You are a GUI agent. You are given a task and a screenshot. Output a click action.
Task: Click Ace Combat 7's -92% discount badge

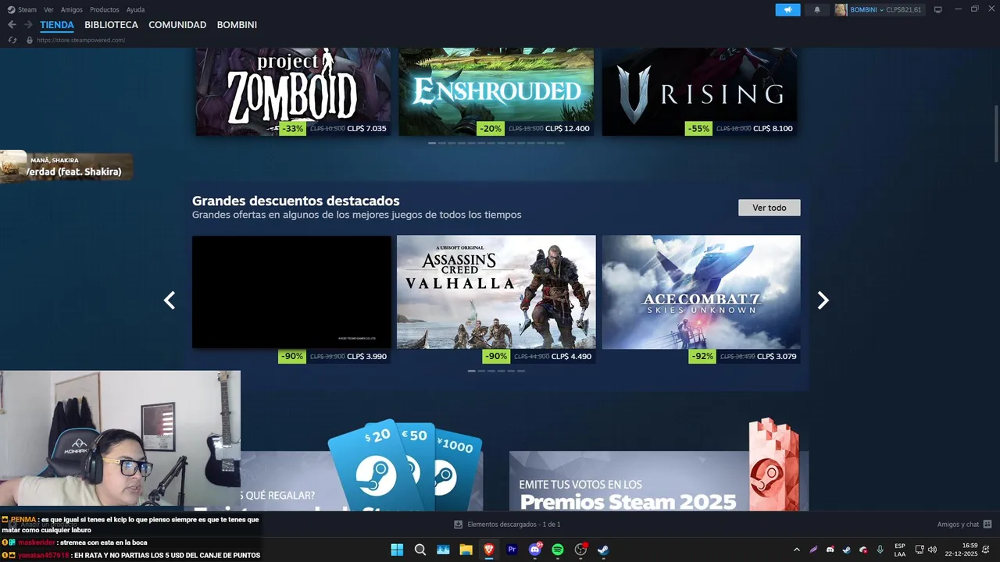[702, 357]
